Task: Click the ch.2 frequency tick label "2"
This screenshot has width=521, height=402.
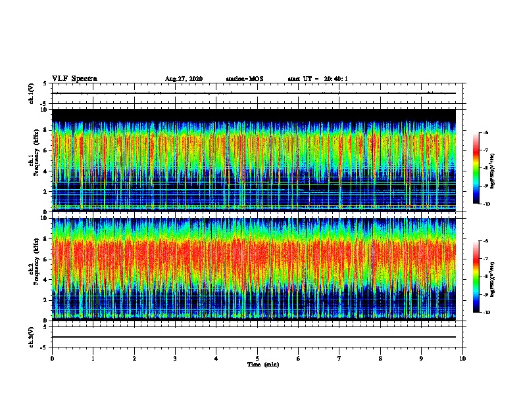Action: click(x=45, y=300)
